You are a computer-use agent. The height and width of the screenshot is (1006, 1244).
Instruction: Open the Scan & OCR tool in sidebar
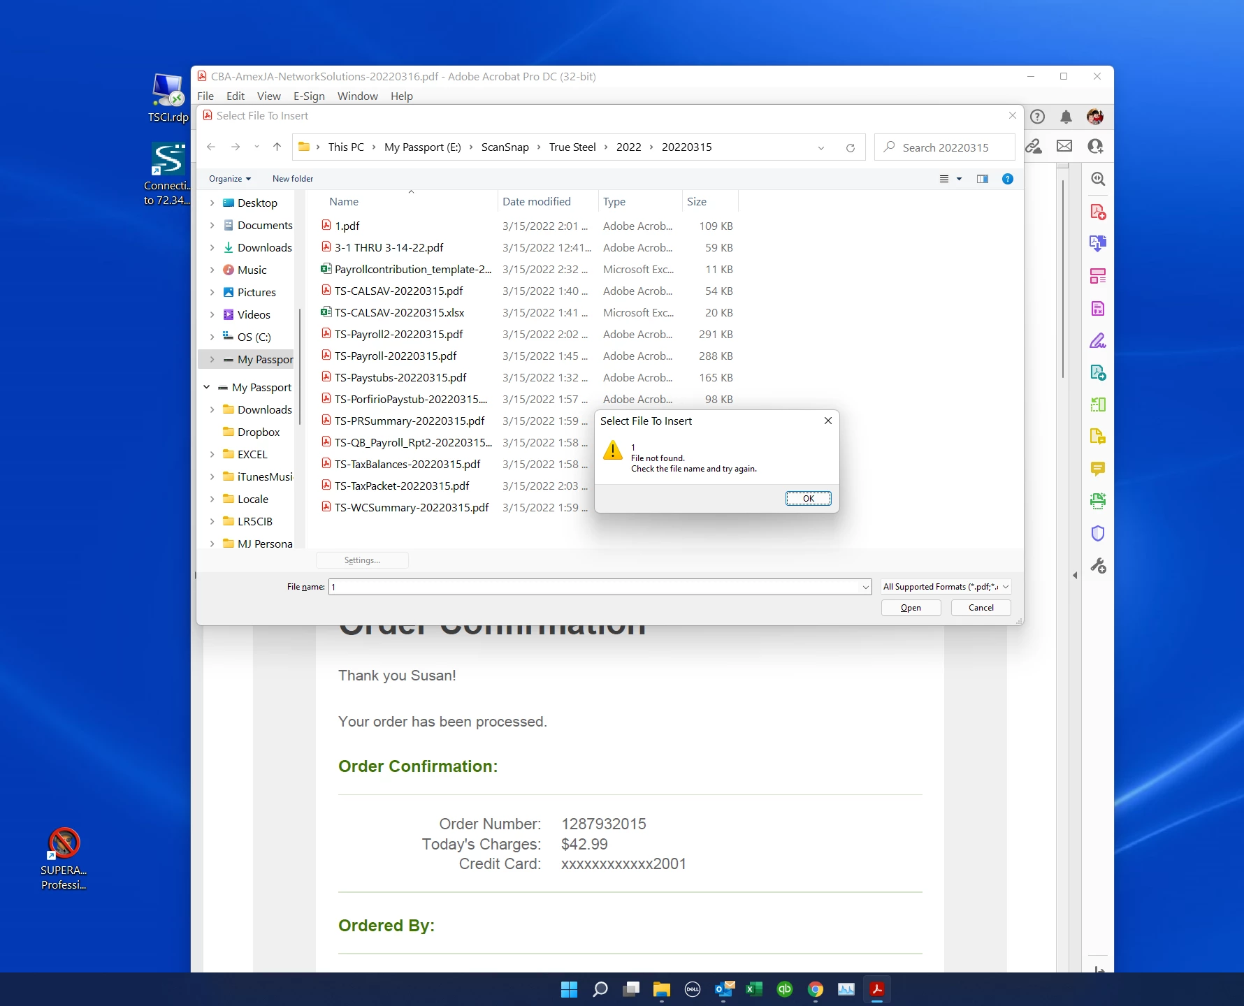1098,501
